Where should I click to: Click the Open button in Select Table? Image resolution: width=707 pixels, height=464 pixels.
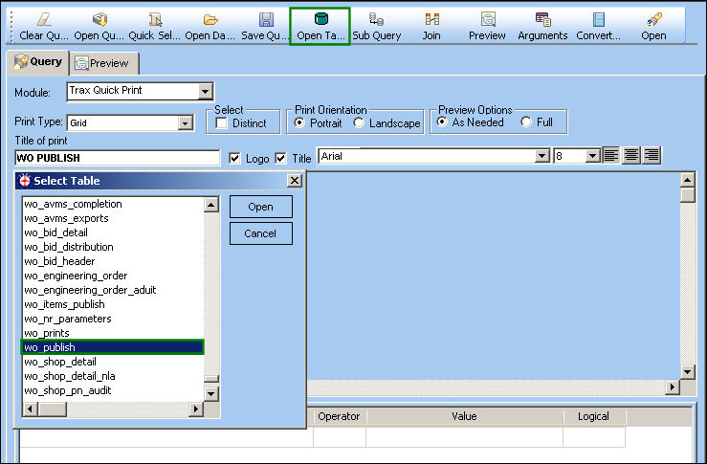(x=260, y=207)
